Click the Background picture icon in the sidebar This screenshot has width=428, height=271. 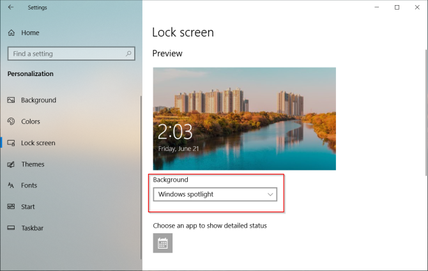pyautogui.click(x=11, y=100)
